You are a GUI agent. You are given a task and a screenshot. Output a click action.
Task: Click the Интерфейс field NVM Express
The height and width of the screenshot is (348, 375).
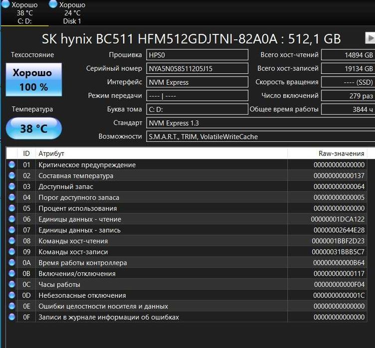197,82
